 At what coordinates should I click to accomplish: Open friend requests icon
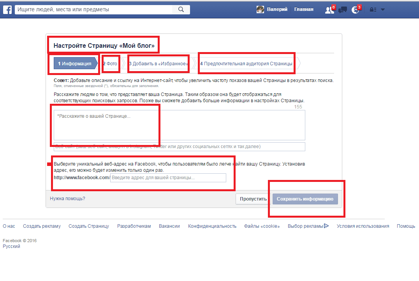(329, 10)
